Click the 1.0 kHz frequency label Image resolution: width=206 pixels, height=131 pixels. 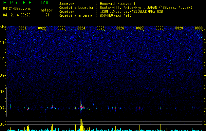tap(3, 59)
